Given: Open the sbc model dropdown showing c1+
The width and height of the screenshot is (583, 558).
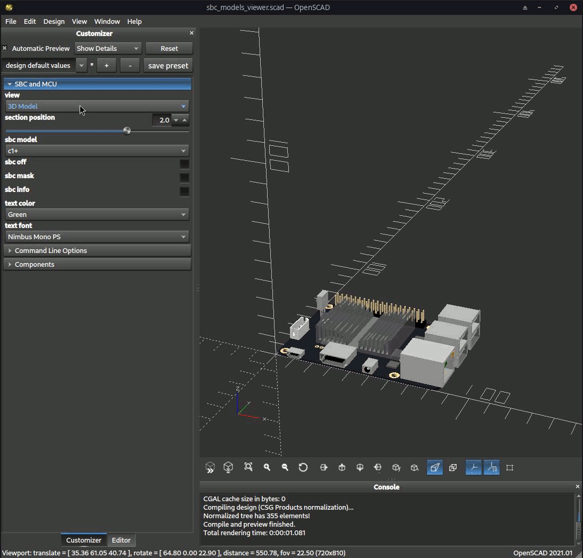Looking at the screenshot, I should pos(97,151).
